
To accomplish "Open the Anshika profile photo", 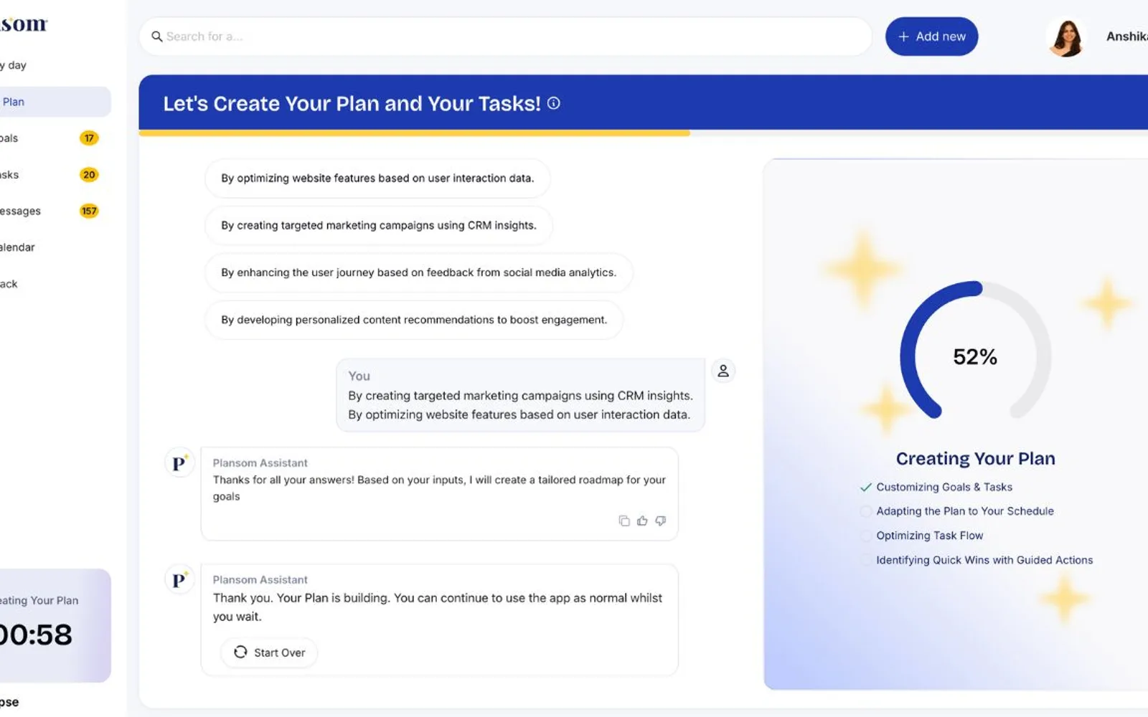I will point(1067,37).
